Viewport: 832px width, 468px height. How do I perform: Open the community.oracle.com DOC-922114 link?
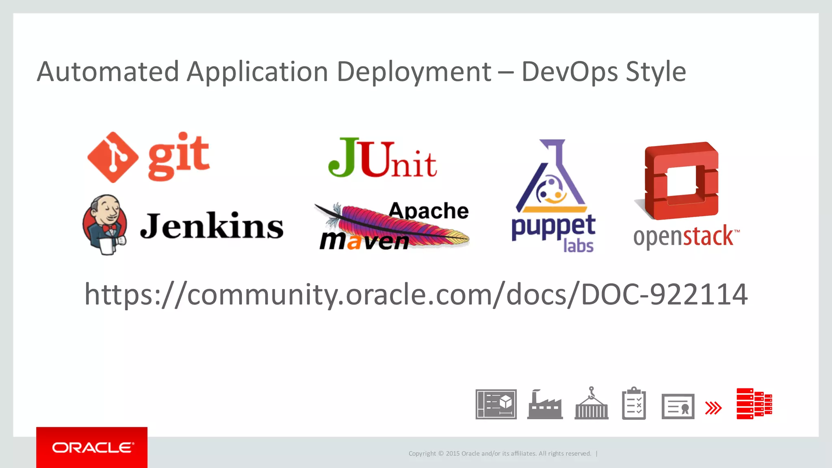tap(416, 294)
